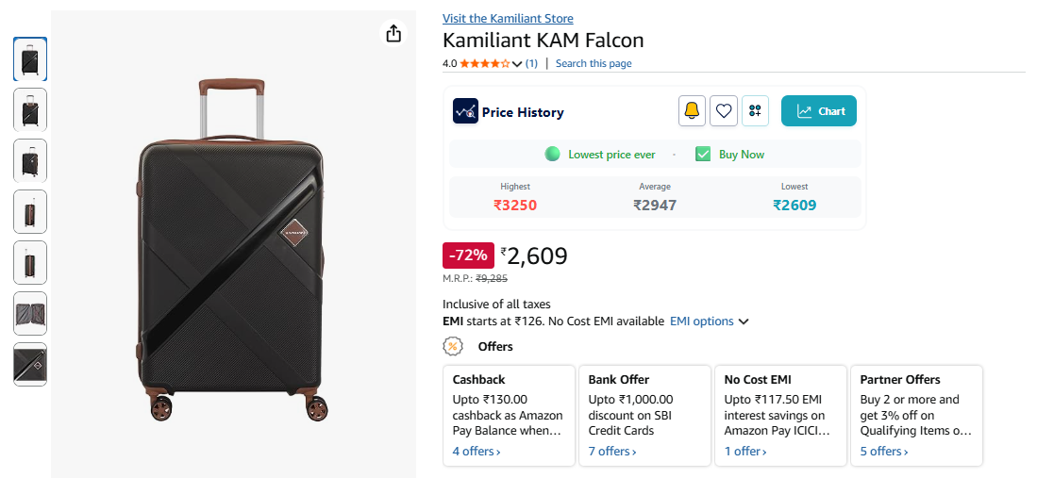
Task: Toggle the Buy Now checkbox
Action: pyautogui.click(x=703, y=154)
